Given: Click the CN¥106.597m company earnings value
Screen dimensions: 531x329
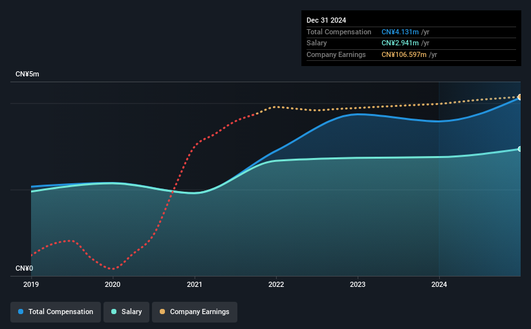Looking at the screenshot, I should click(x=404, y=54).
